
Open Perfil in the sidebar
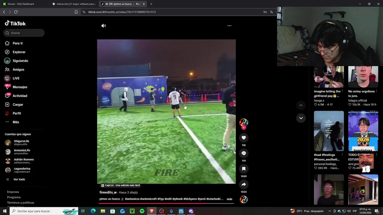point(16,113)
